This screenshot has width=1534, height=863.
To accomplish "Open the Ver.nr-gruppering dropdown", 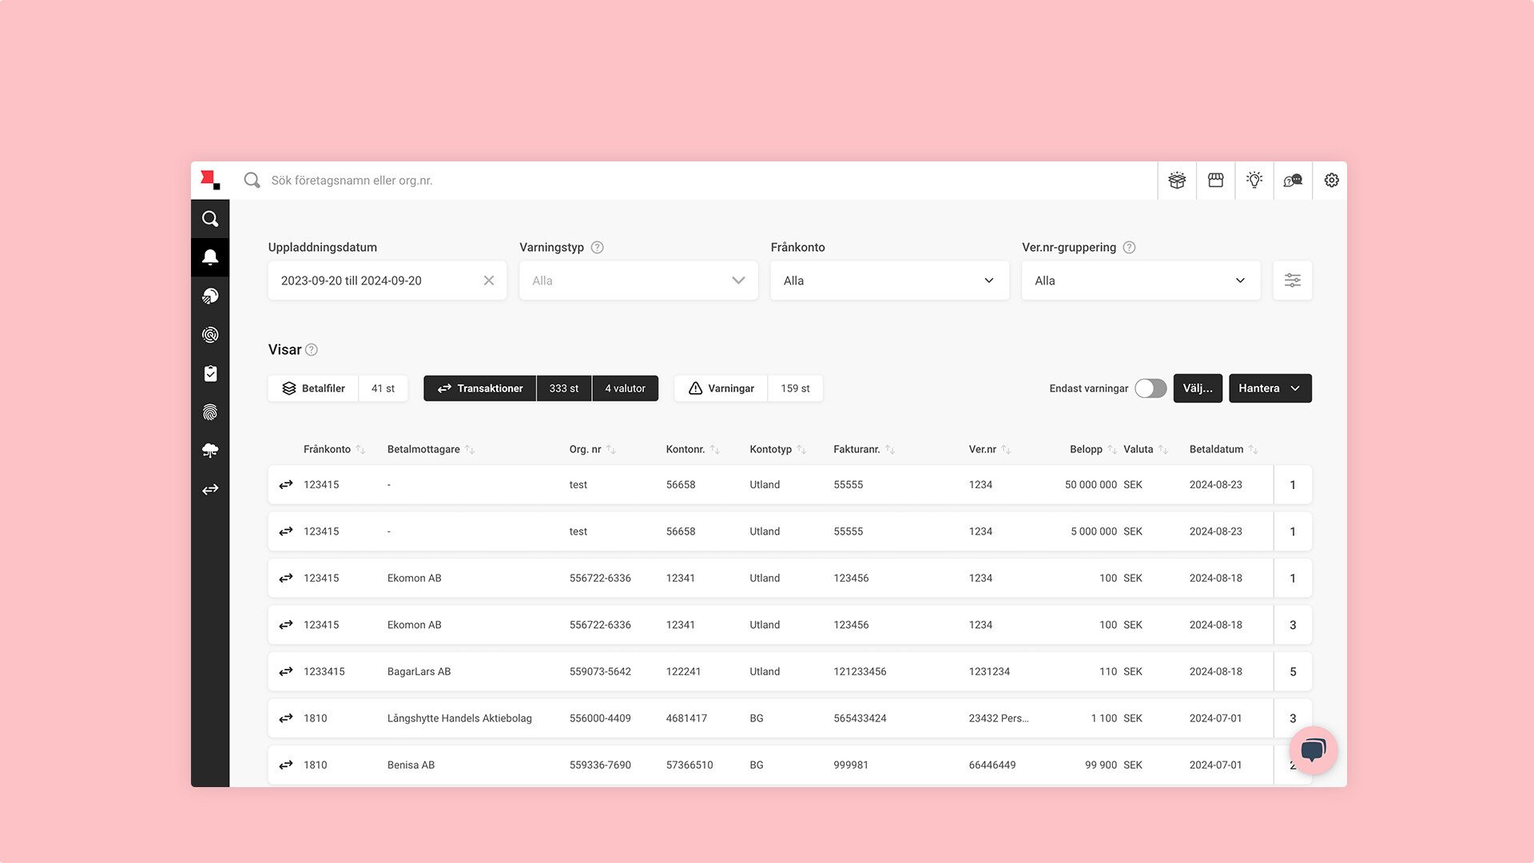I will click(1141, 280).
